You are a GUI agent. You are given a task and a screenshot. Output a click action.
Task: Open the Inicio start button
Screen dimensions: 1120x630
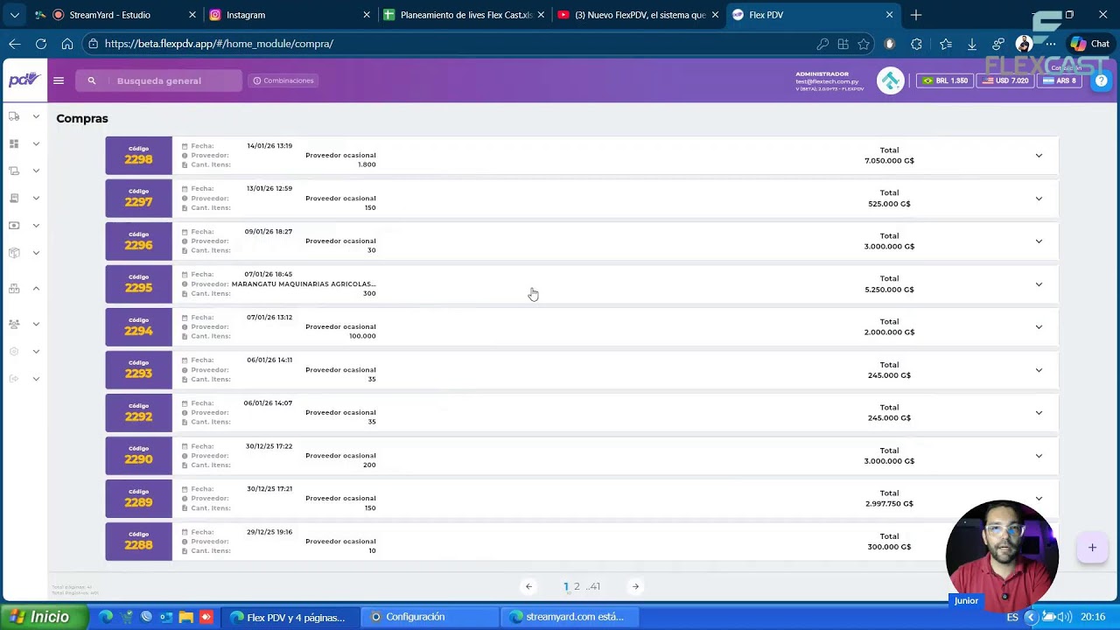click(x=44, y=617)
